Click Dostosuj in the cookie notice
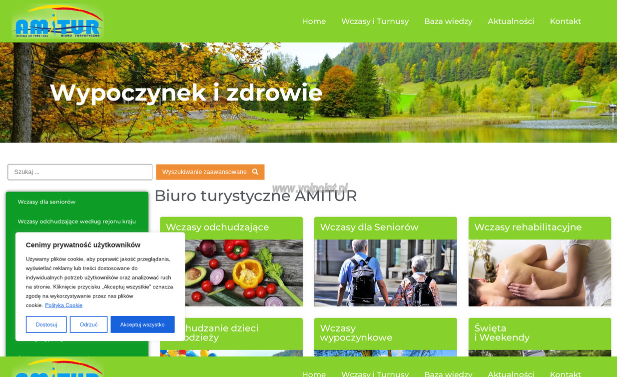The height and width of the screenshot is (377, 617). click(x=46, y=324)
